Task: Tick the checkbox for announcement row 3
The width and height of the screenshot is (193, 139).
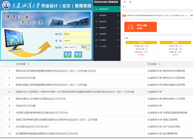Action: [2, 85]
